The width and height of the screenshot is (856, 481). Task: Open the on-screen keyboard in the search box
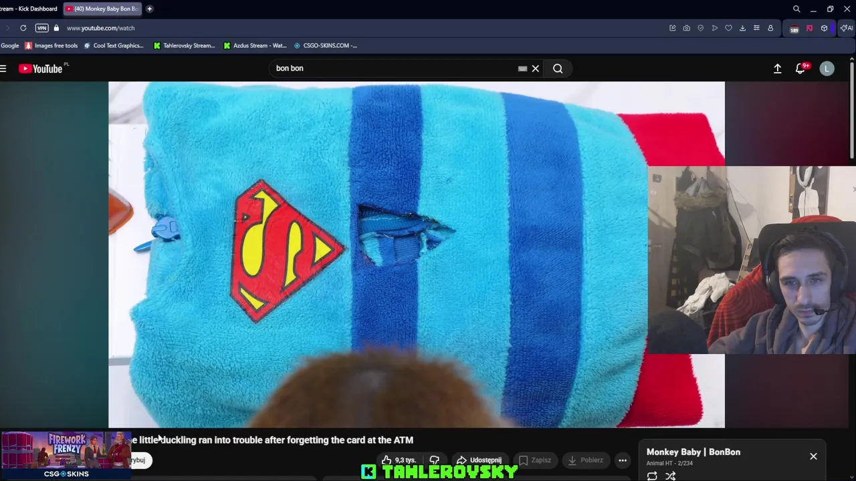[x=522, y=68]
